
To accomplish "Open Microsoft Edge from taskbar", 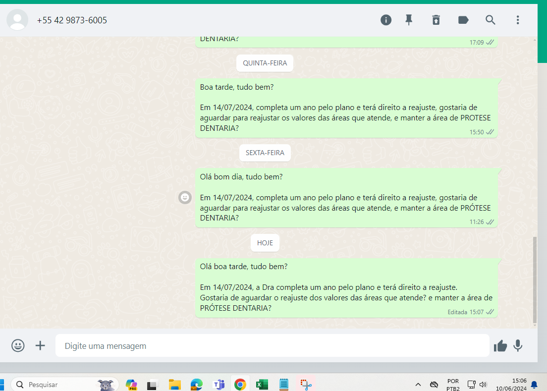I will [196, 385].
